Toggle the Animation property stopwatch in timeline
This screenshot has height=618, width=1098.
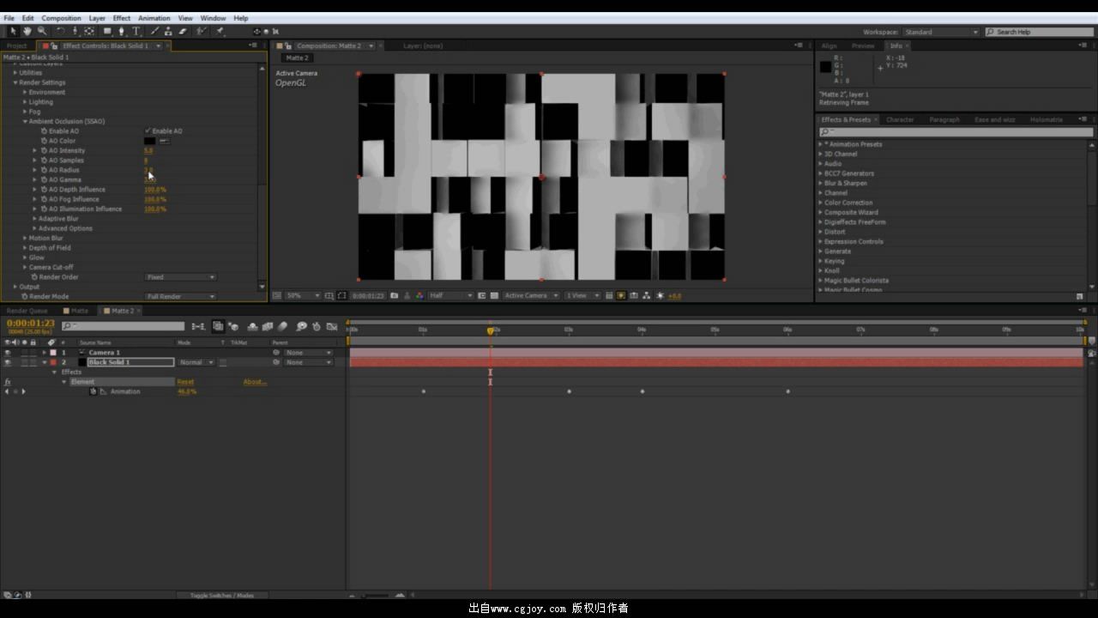coord(94,391)
